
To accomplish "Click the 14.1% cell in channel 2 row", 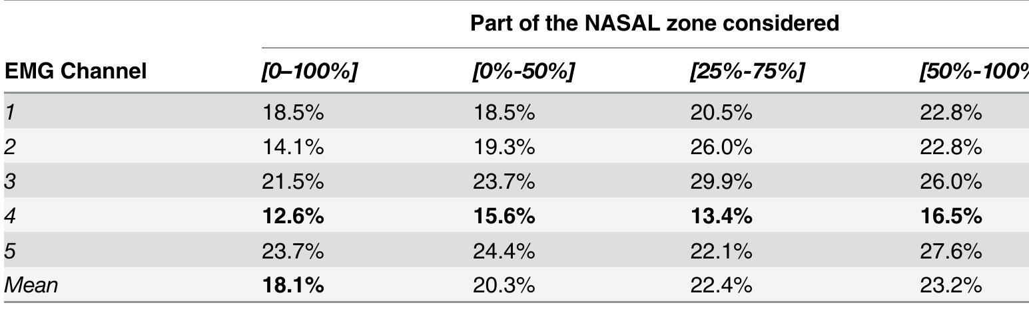I will (x=293, y=146).
